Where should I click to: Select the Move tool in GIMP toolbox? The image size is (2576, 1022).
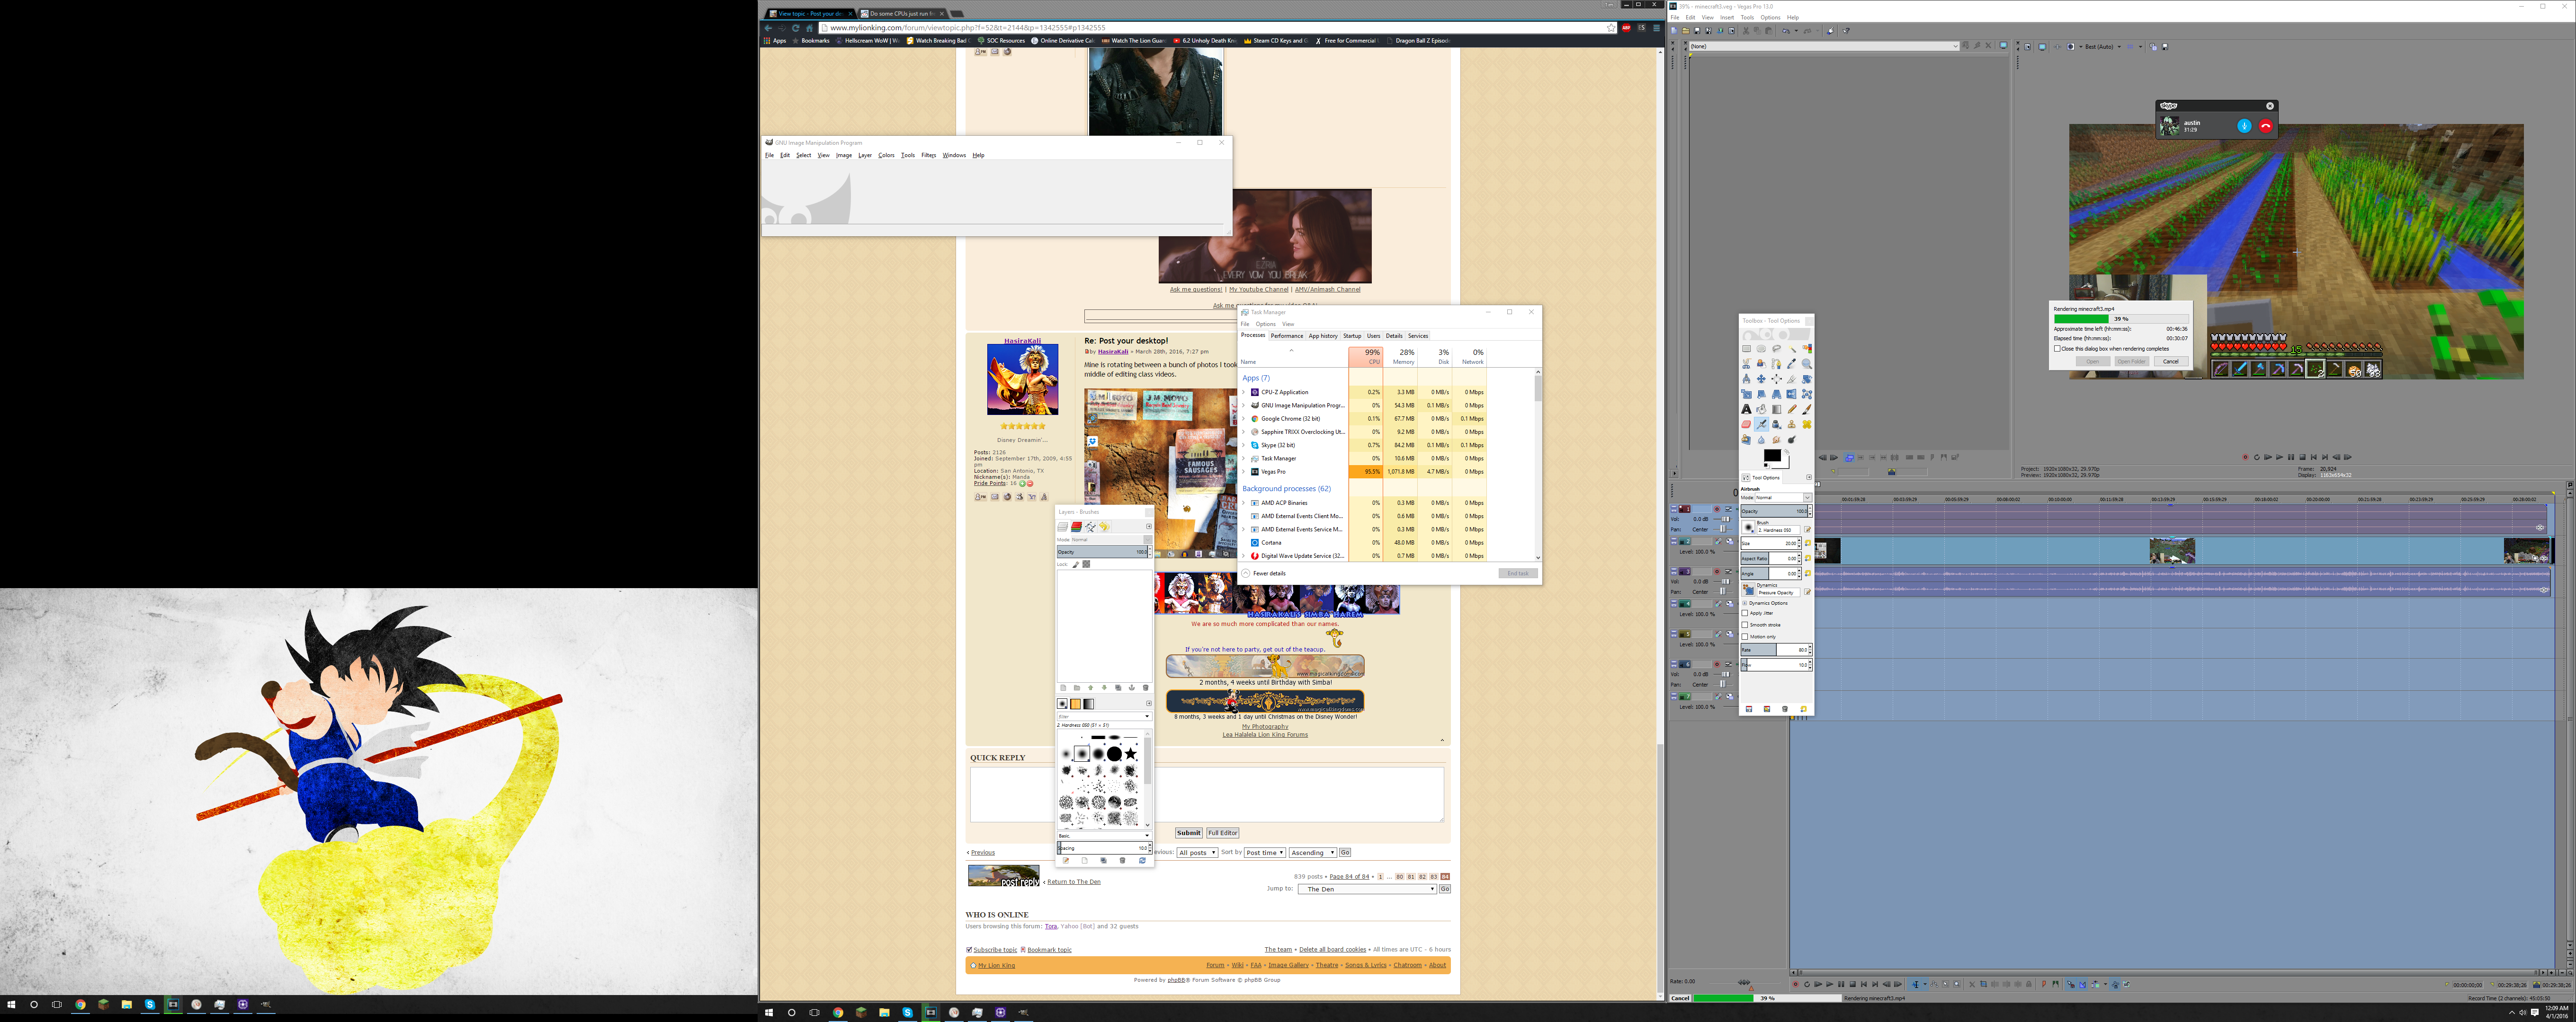[x=1761, y=379]
